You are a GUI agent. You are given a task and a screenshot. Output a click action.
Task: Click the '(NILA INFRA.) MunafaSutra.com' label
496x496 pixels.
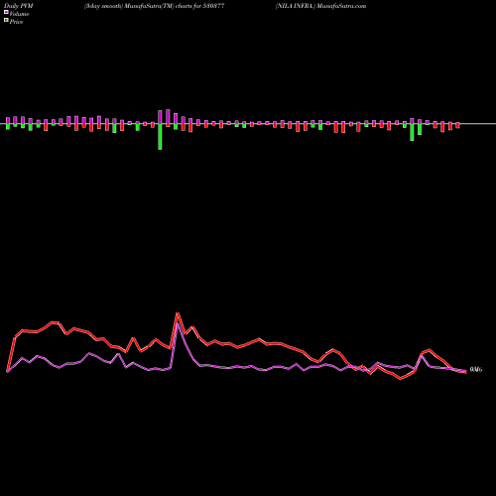320,6
